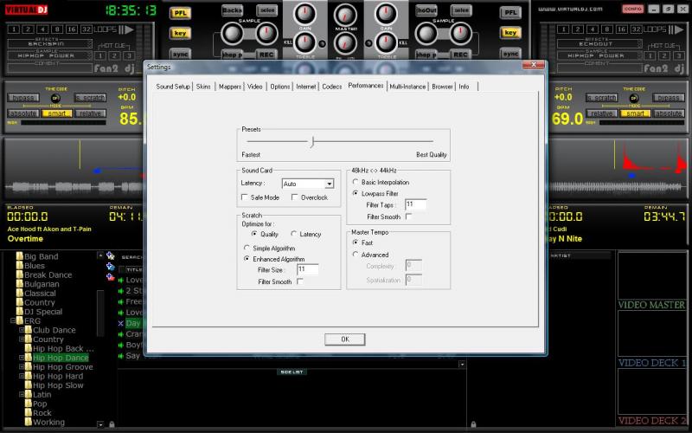The height and width of the screenshot is (433, 692).
Task: Choose Simple Algorithm for scratch
Action: click(x=247, y=248)
